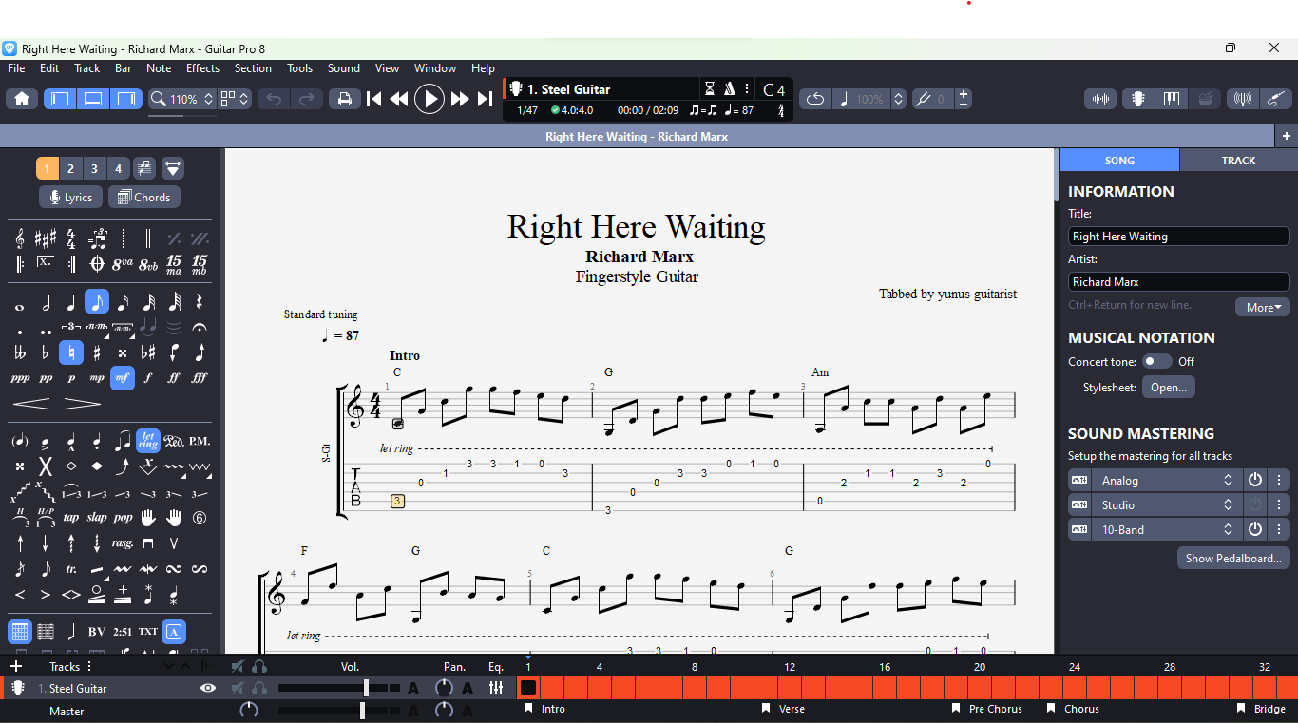1298x723 pixels.
Task: Open the 10-Band preset dropdown
Action: pyautogui.click(x=1167, y=529)
